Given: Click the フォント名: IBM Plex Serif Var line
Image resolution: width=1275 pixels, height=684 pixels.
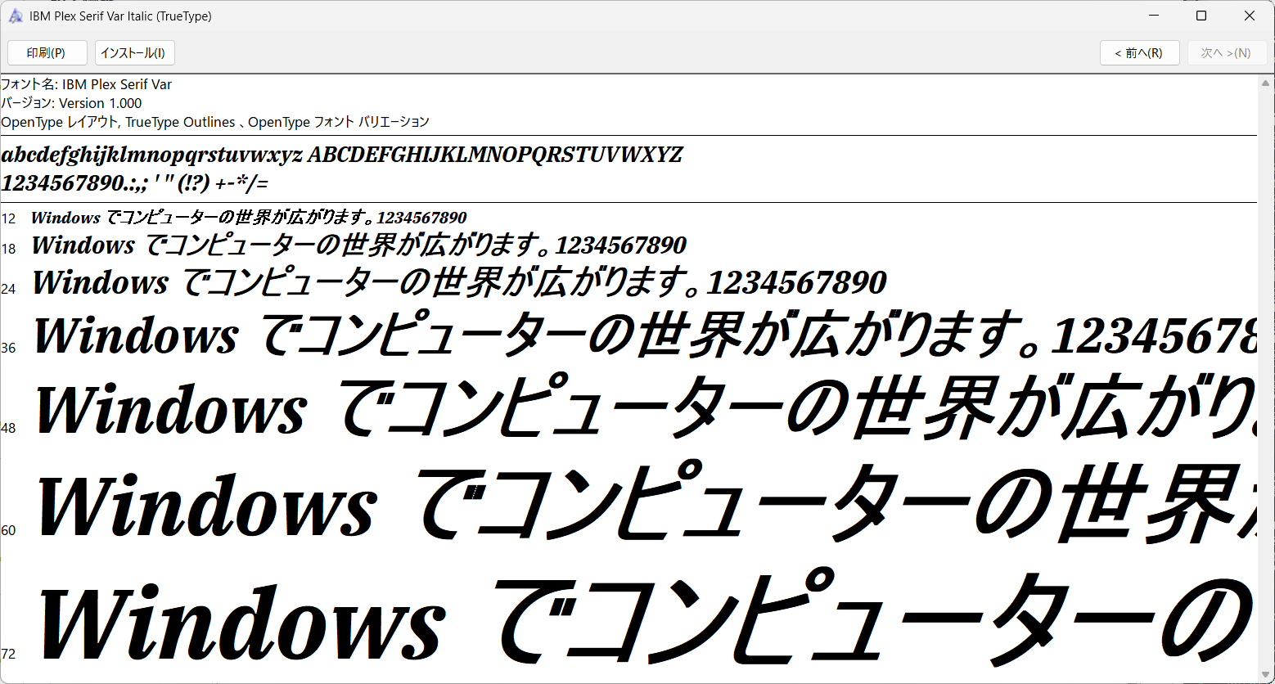Looking at the screenshot, I should [x=86, y=84].
